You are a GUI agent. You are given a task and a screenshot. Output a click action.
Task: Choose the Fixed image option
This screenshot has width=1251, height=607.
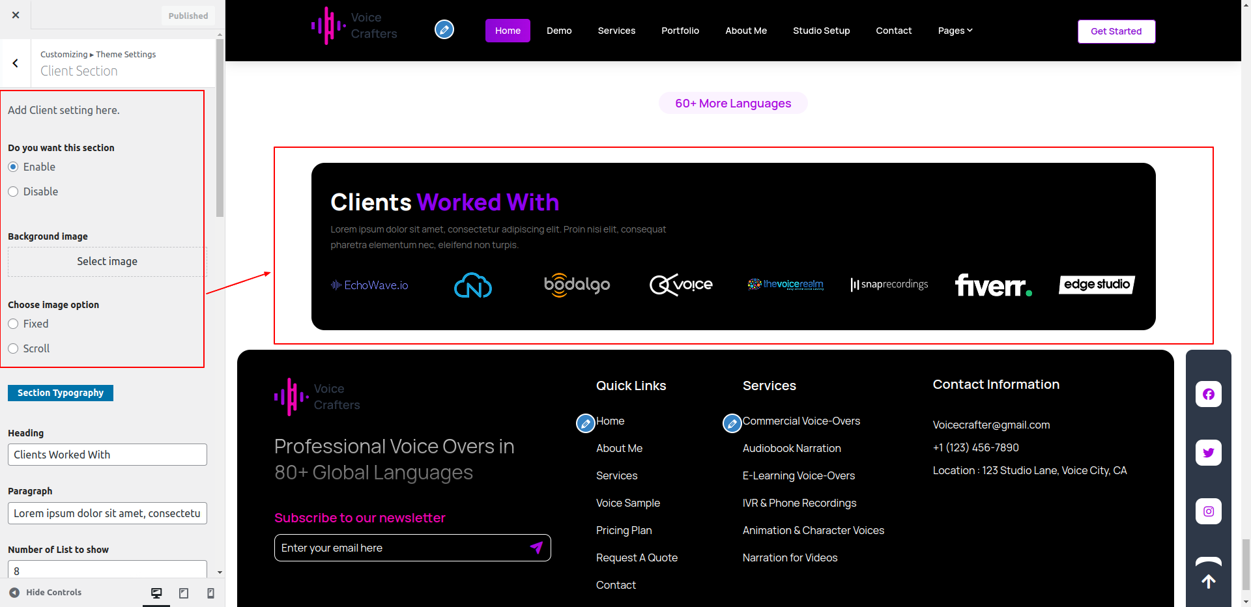[13, 324]
